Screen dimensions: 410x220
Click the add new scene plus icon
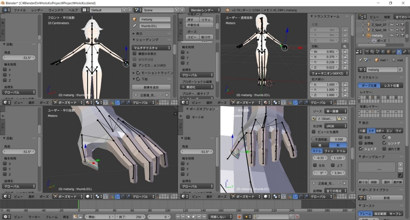coord(177,10)
